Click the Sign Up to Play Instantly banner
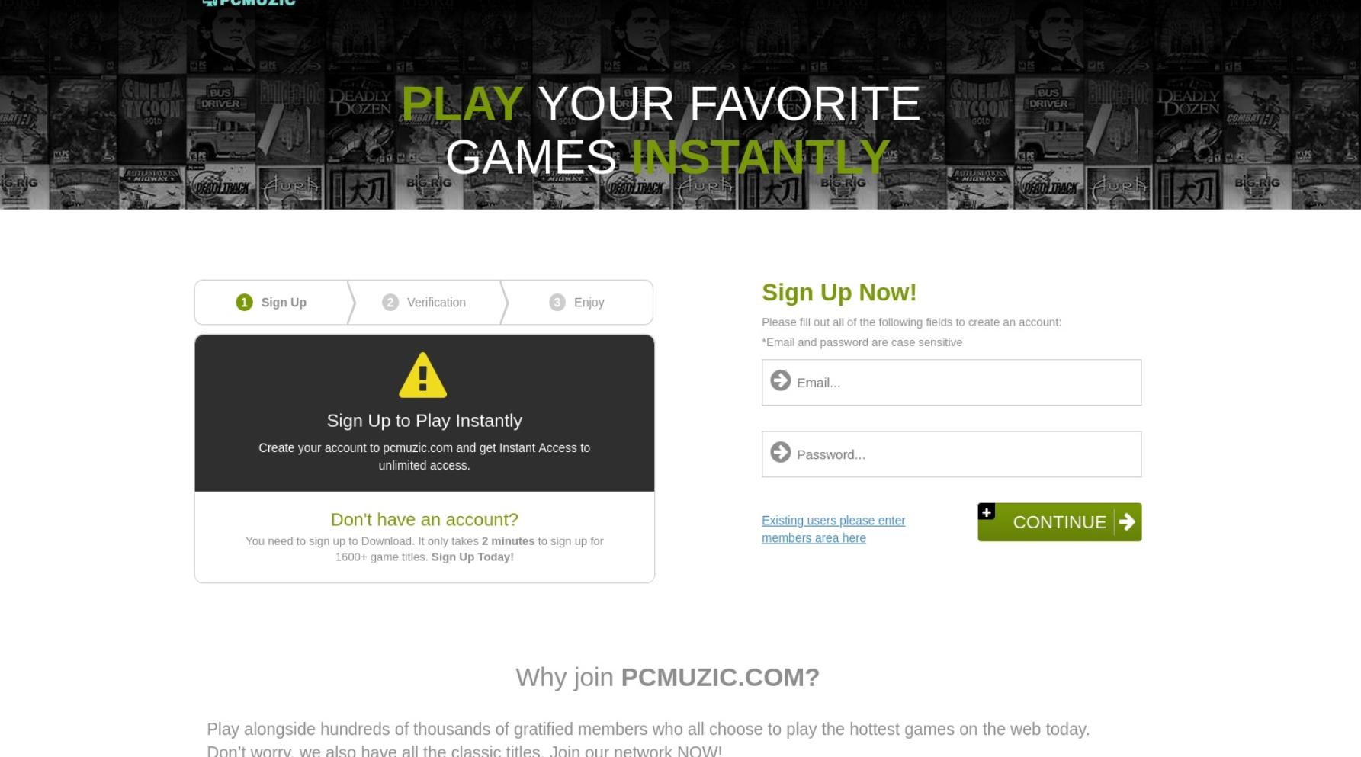 click(x=425, y=413)
